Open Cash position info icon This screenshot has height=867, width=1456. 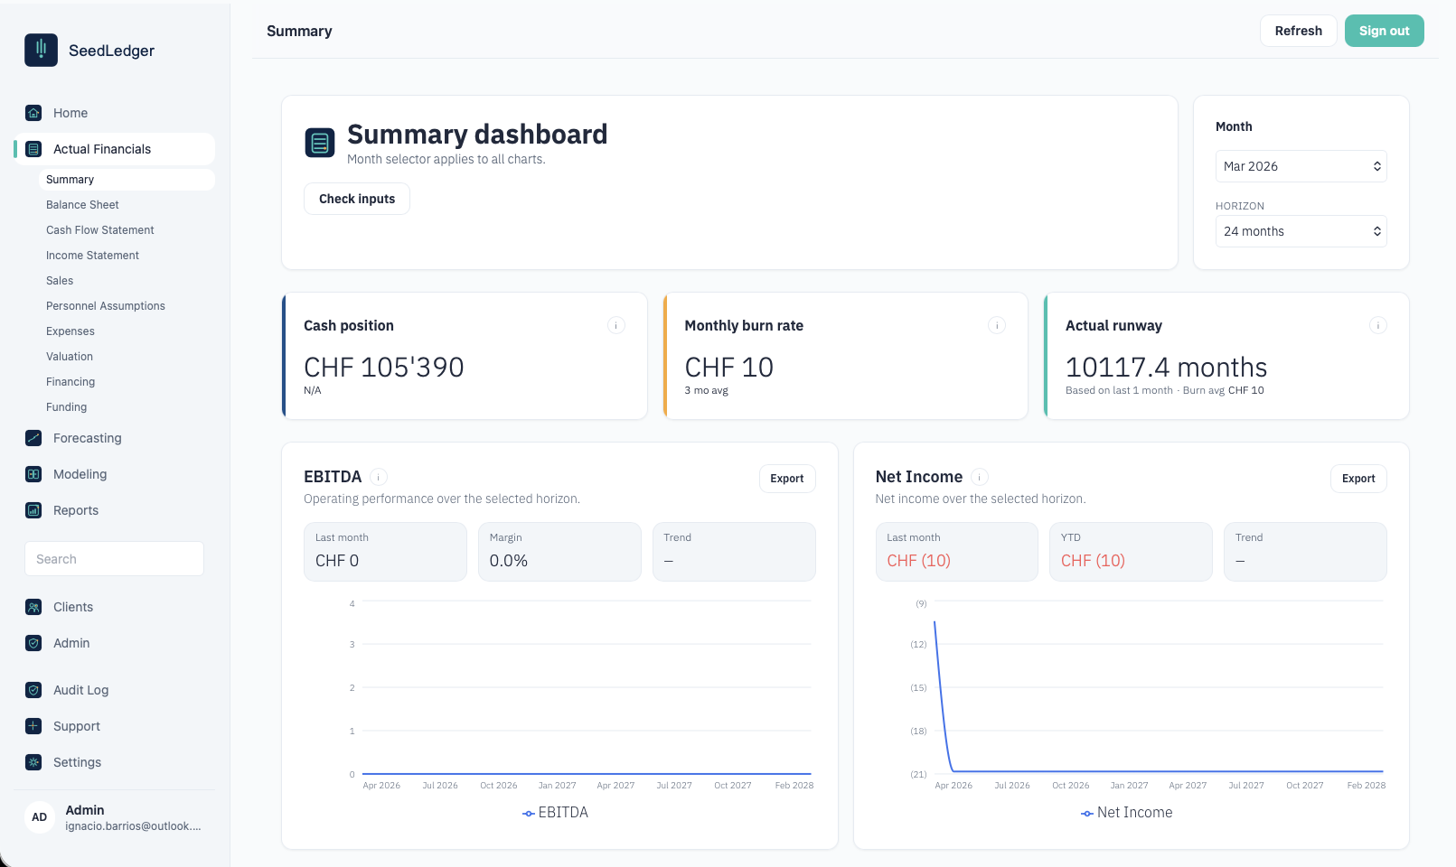click(616, 325)
